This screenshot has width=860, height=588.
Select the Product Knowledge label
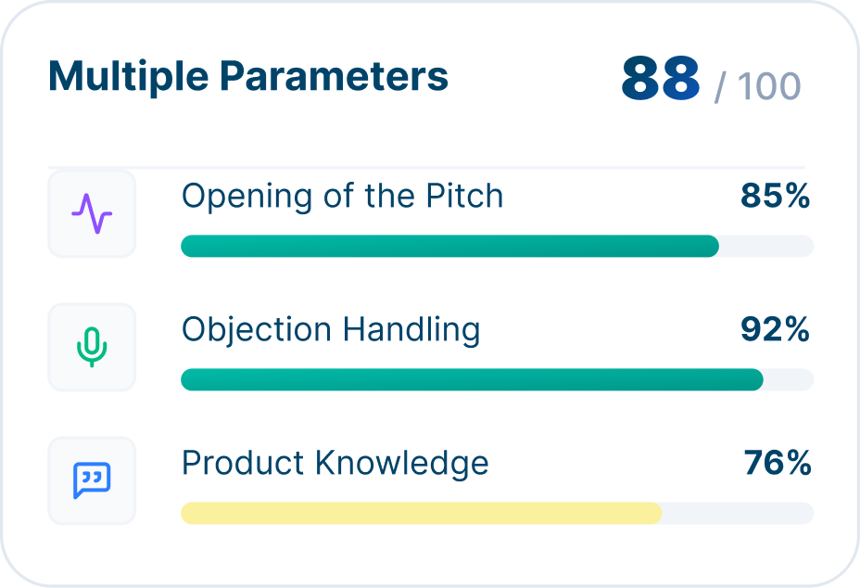335,463
